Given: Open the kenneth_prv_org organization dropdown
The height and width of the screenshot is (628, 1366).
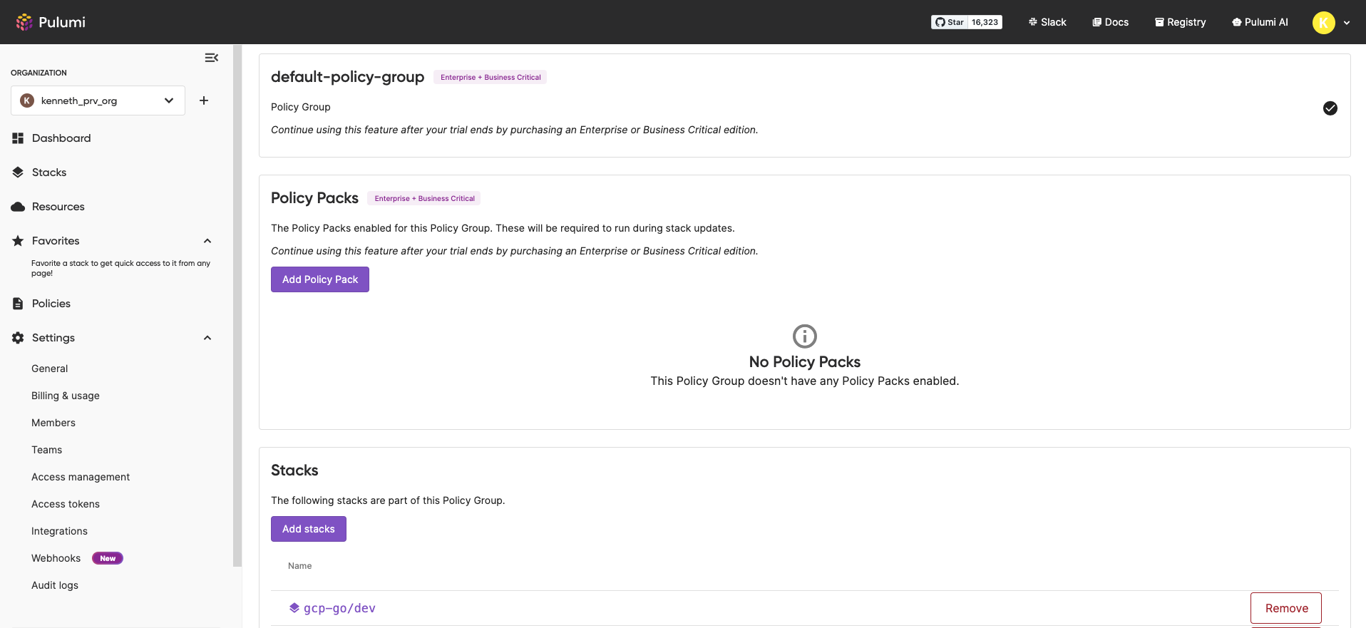Looking at the screenshot, I should (x=98, y=101).
